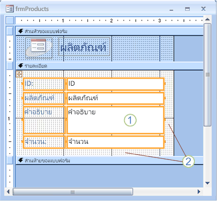This screenshot has height=201, width=217.
Task: Select the จำนวน: label control
Action: [x=44, y=142]
